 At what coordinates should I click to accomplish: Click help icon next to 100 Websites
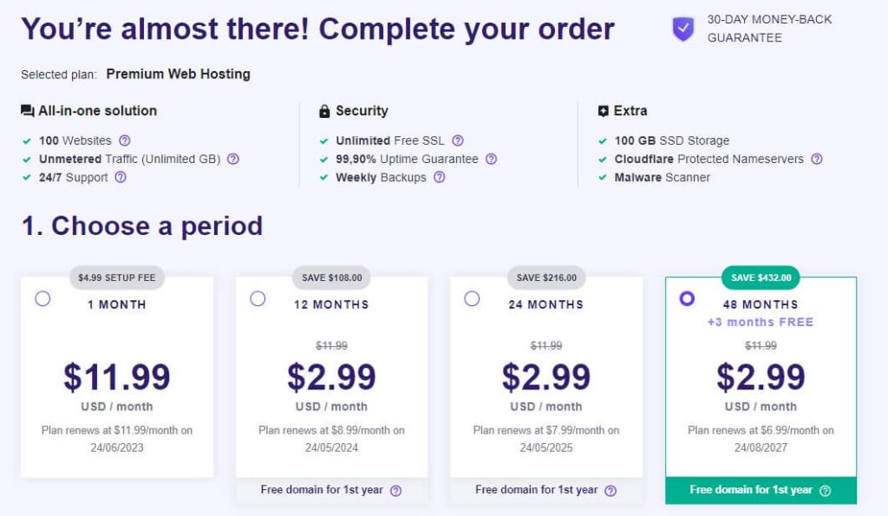tap(125, 140)
